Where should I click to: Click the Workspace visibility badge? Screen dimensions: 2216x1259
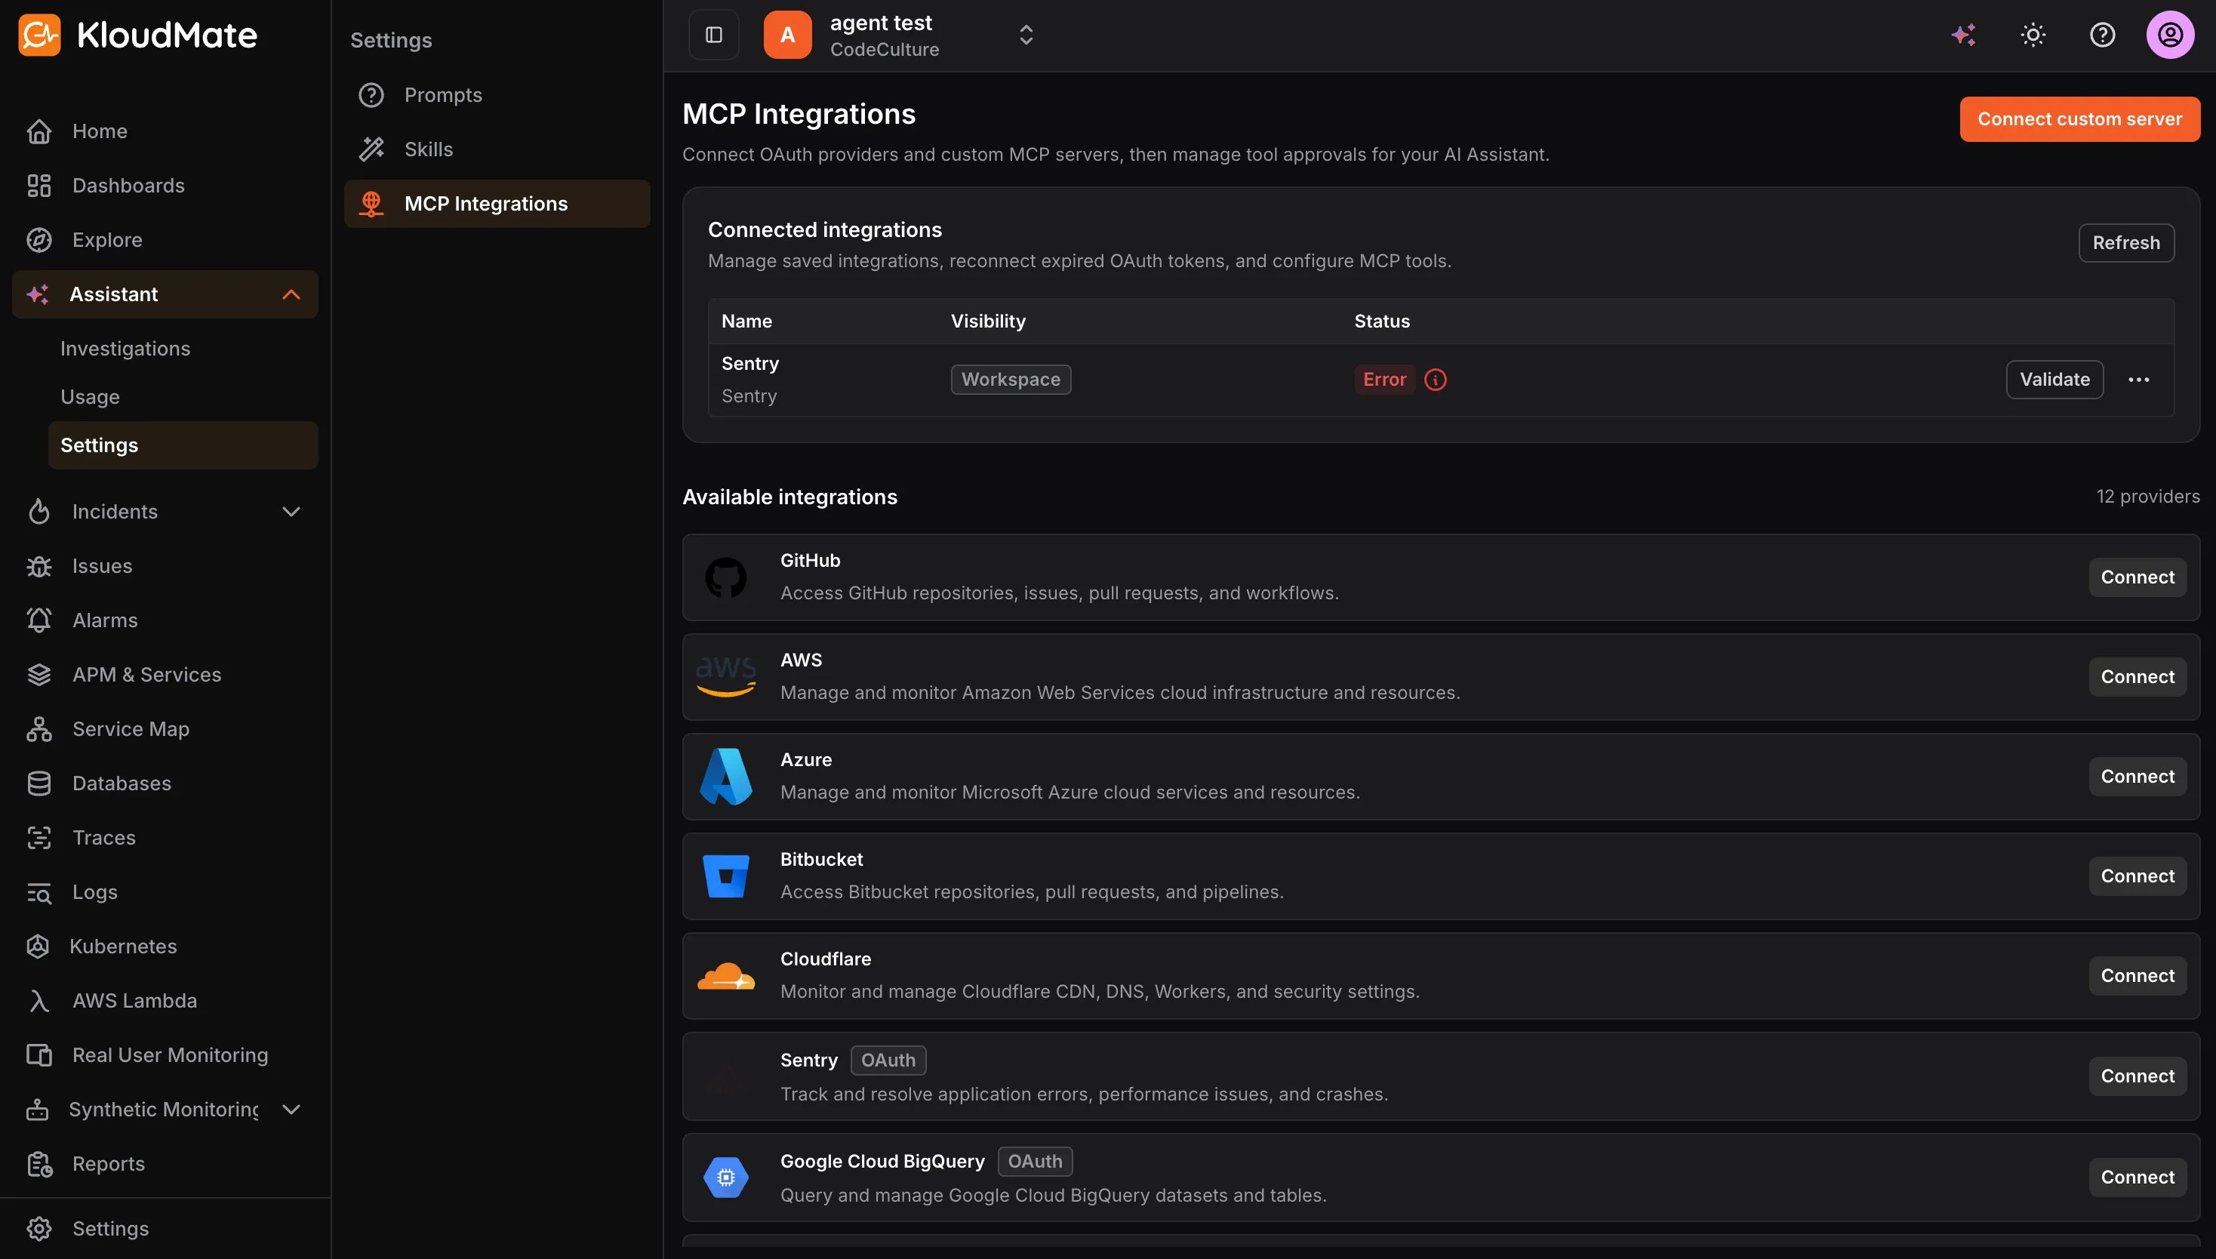point(1011,380)
